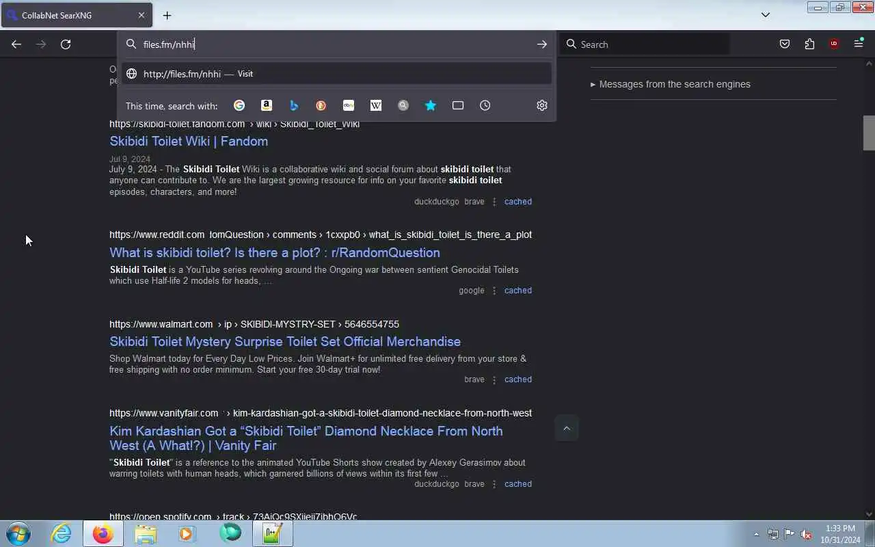The height and width of the screenshot is (547, 875).
Task: Search within Bookmarks using star icon
Action: [x=431, y=105]
